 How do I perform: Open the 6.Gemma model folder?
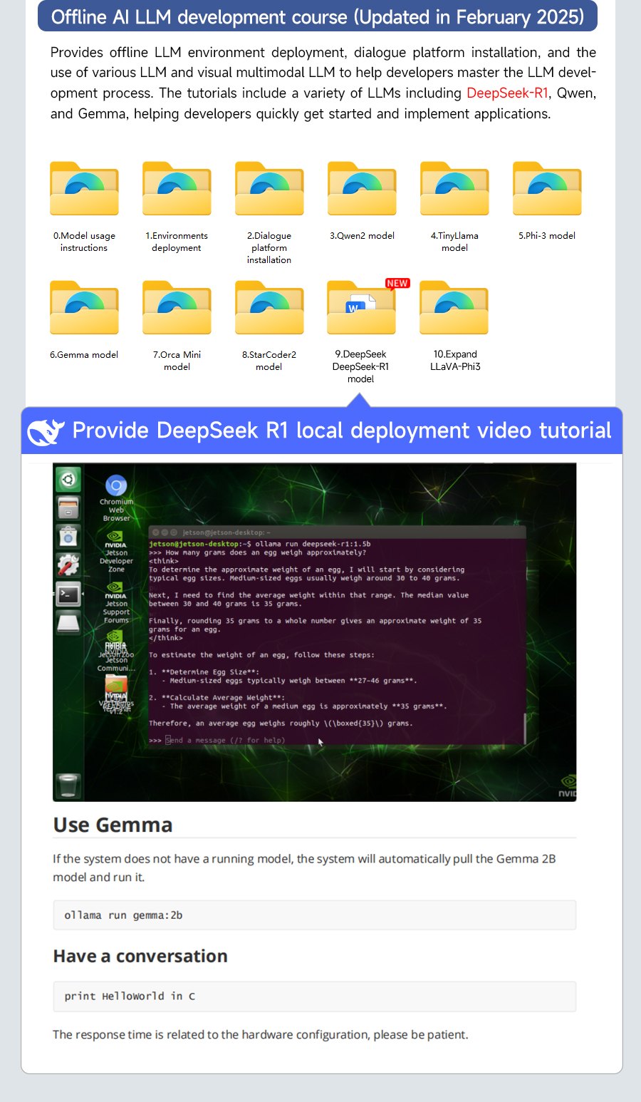pos(84,308)
